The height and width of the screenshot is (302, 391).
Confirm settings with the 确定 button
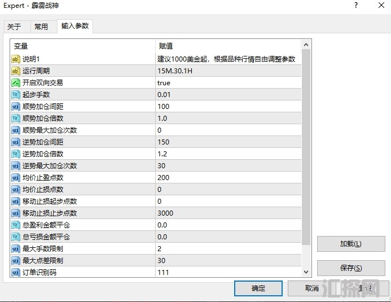click(x=258, y=288)
